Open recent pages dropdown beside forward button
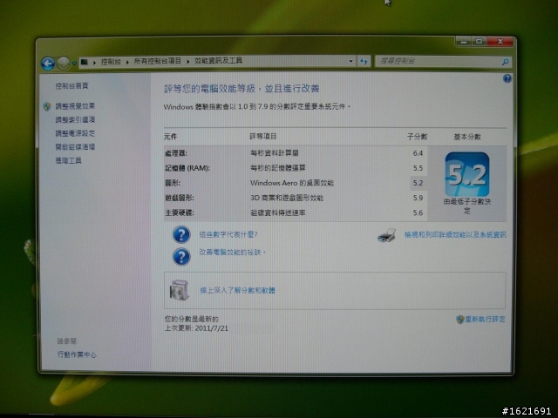This screenshot has width=558, height=418. pos(74,64)
